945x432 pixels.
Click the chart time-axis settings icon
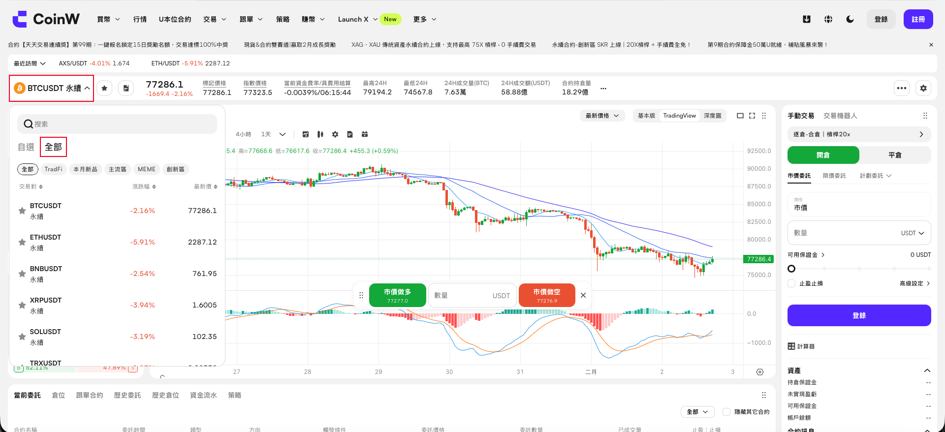pyautogui.click(x=760, y=372)
